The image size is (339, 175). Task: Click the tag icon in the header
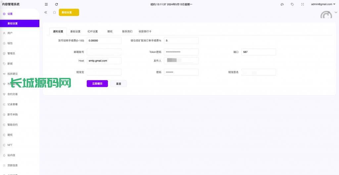(x=292, y=4)
